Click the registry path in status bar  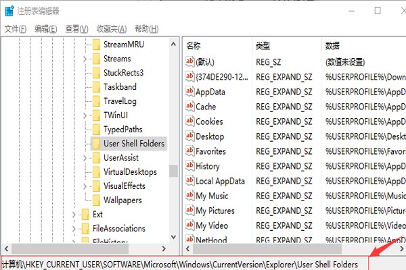(x=180, y=265)
